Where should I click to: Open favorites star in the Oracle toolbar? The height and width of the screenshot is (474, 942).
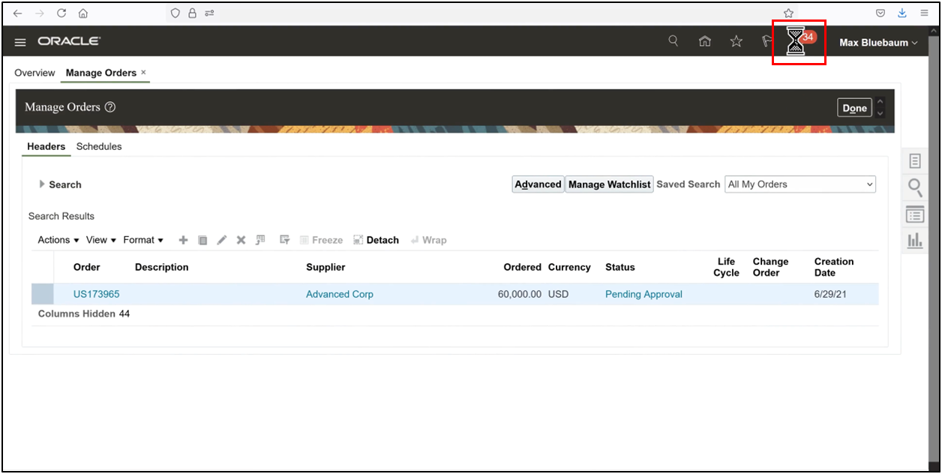736,41
